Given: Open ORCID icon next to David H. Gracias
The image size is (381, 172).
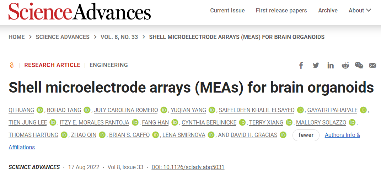Looking at the screenshot, I should pyautogui.click(x=283, y=135).
